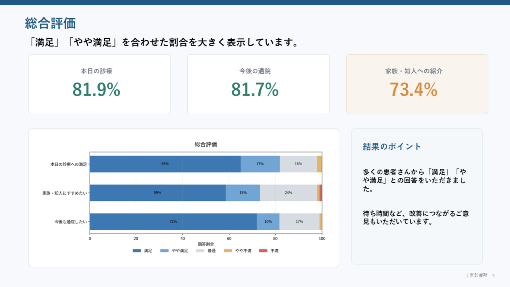
Task: Click the 59% segment of 家族・知人にすすめたい bar
Action: coord(158,193)
